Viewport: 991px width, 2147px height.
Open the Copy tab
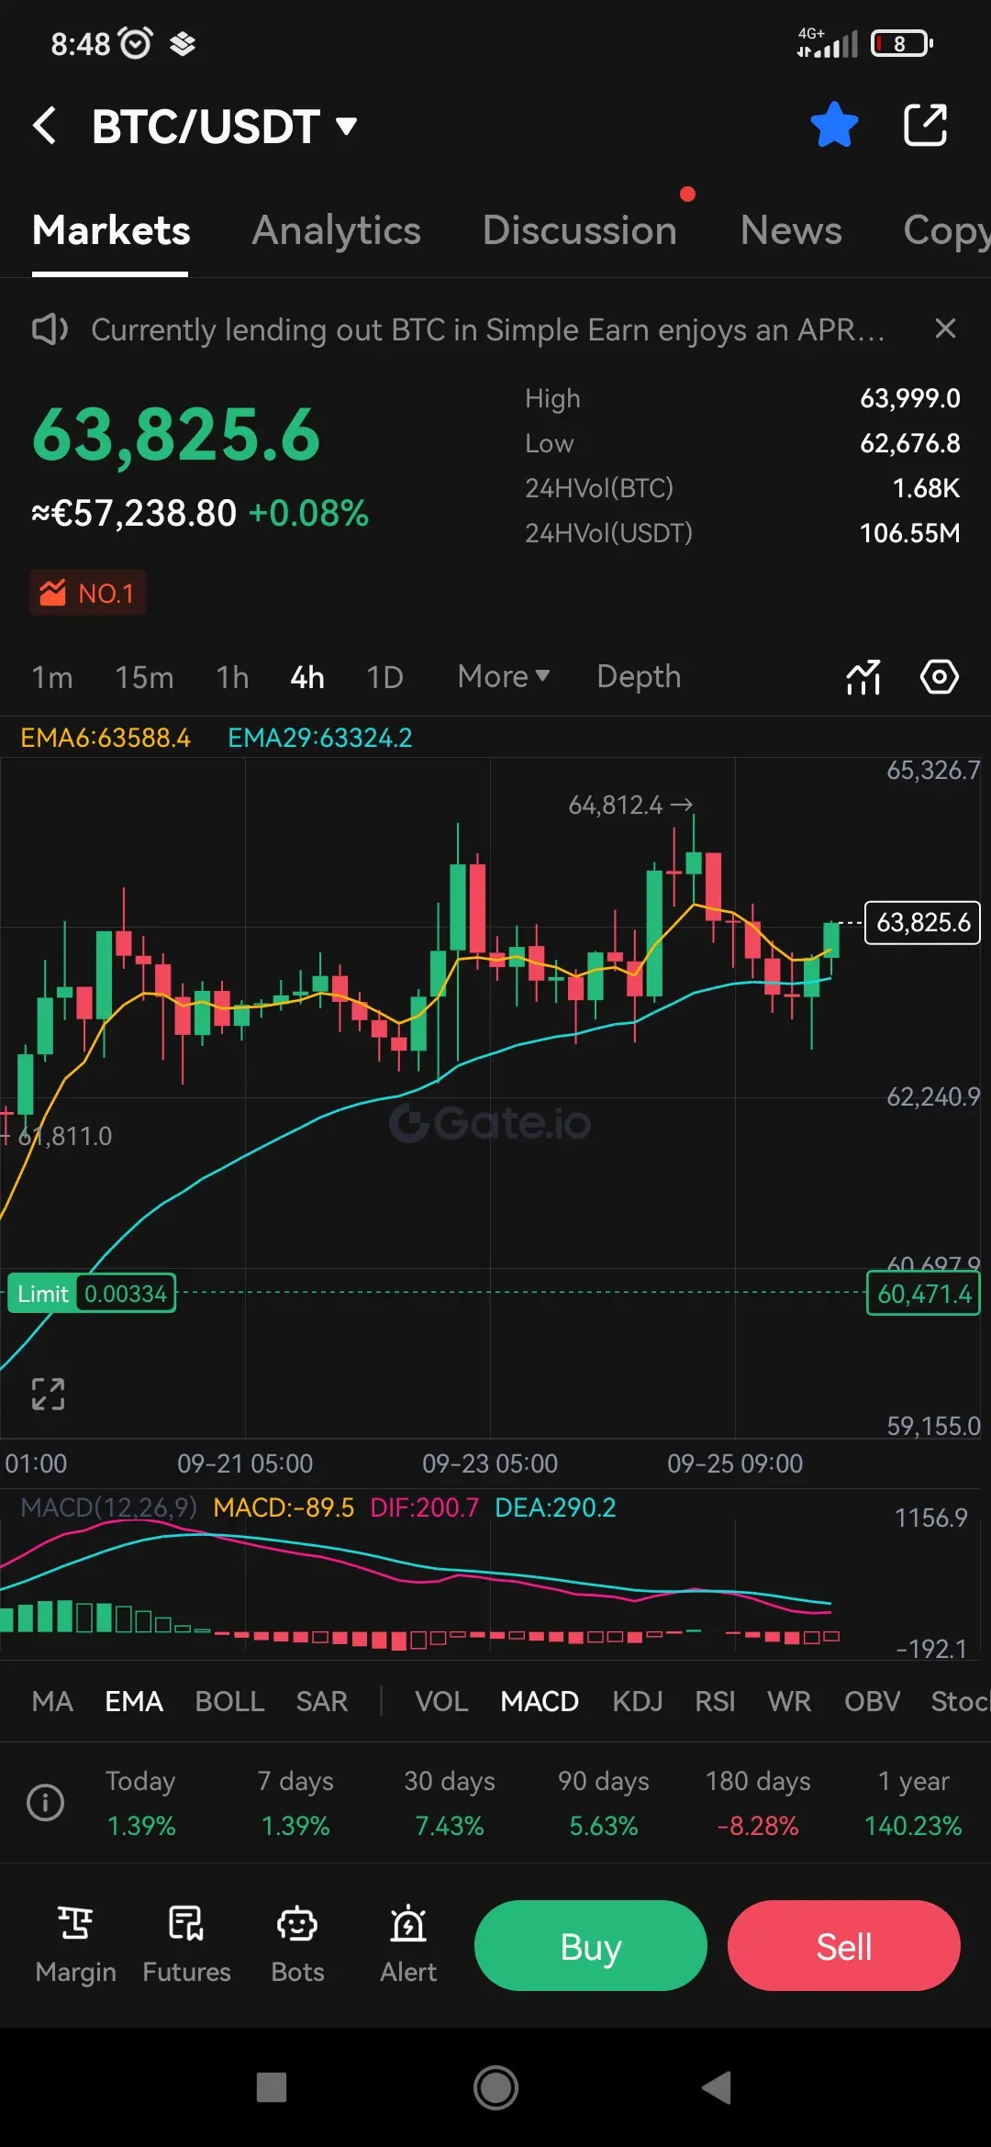tap(947, 230)
